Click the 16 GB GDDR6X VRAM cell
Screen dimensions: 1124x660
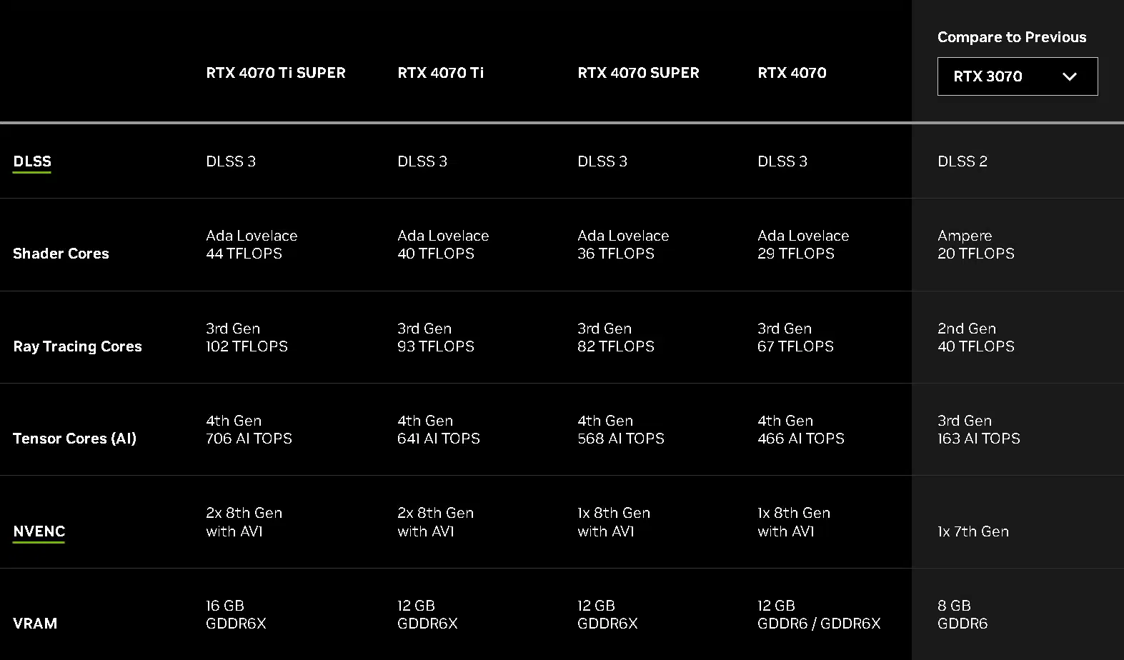coord(237,614)
